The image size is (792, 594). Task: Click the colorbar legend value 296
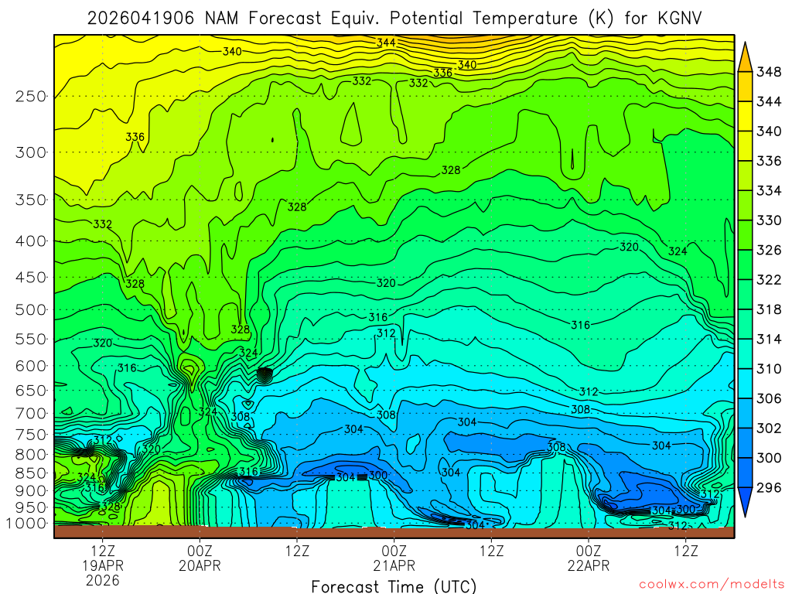click(769, 487)
